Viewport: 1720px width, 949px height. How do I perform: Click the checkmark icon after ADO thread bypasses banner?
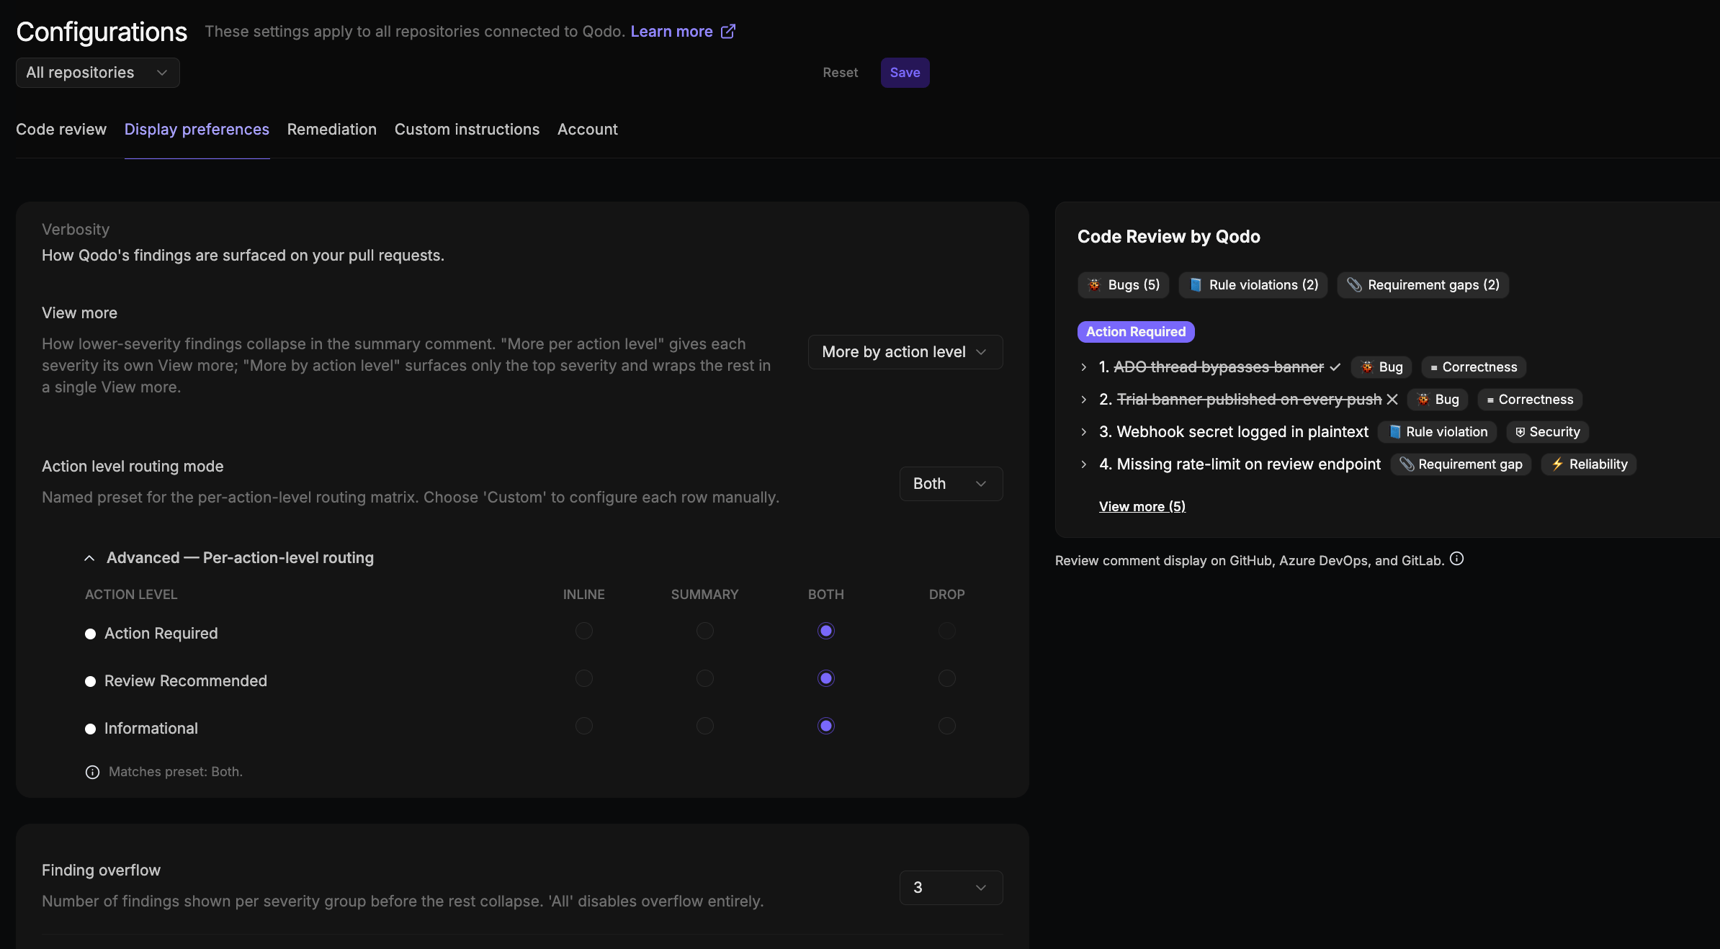coord(1335,367)
